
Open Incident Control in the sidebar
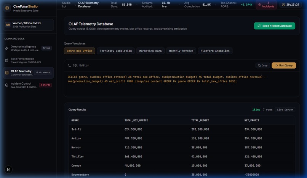pos(28,85)
